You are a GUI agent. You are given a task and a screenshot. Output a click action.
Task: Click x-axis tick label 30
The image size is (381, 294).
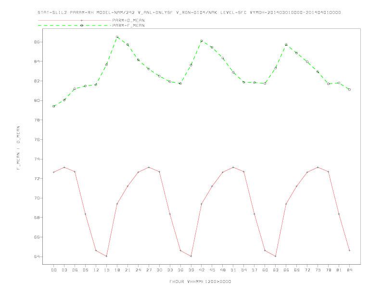[x=159, y=270]
